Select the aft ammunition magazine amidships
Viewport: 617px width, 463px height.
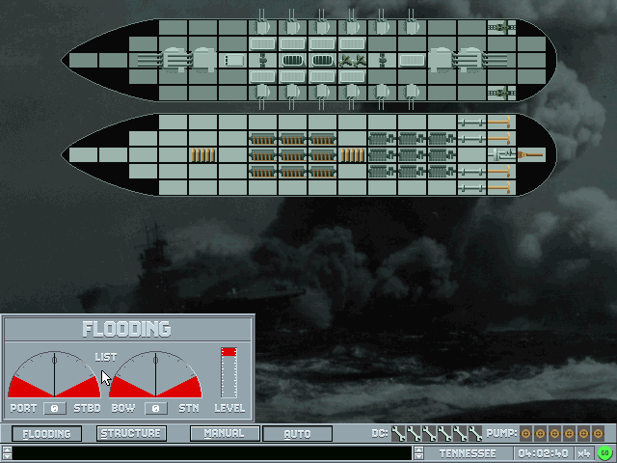click(x=352, y=155)
